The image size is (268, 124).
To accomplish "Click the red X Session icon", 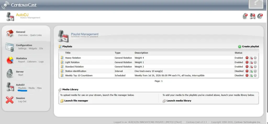I will pyautogui.click(x=10, y=100).
